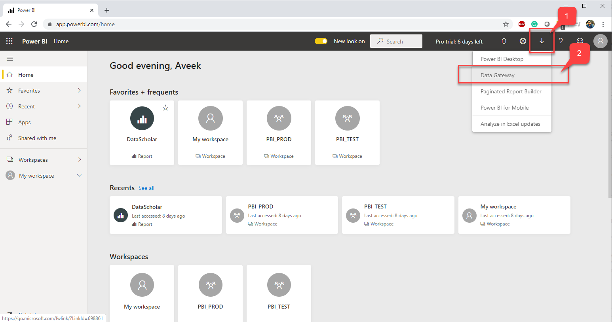
Task: Open the Downloads icon in Power BI header
Action: [x=542, y=41]
